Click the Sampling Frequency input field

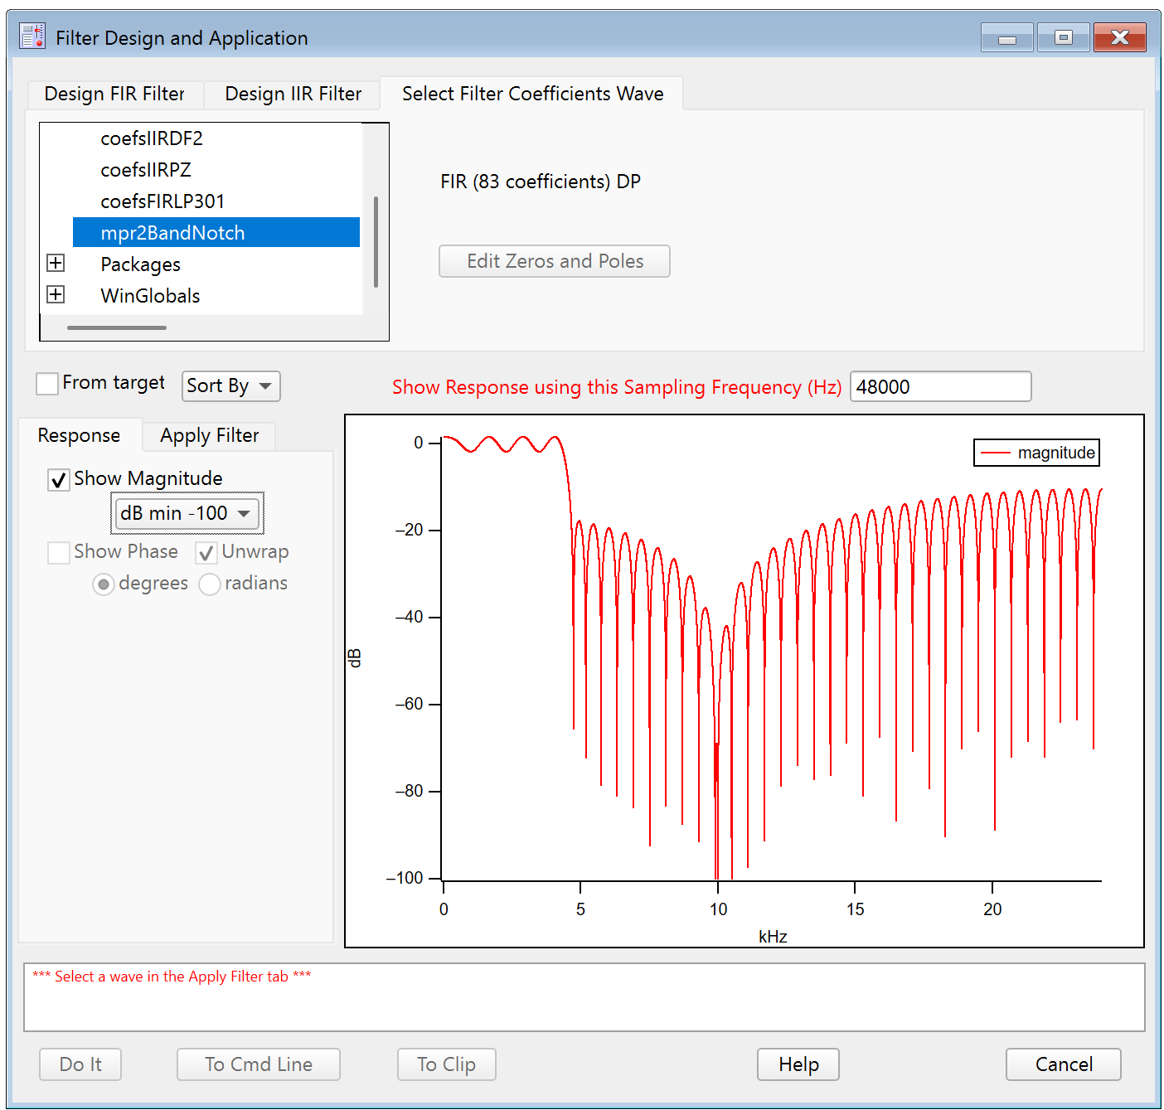tap(940, 387)
